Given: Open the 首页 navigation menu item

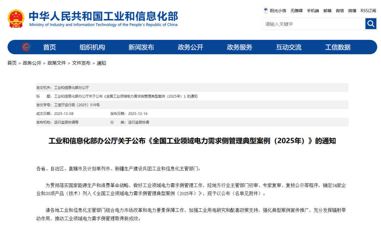Looking at the screenshot, I should pos(49,47).
